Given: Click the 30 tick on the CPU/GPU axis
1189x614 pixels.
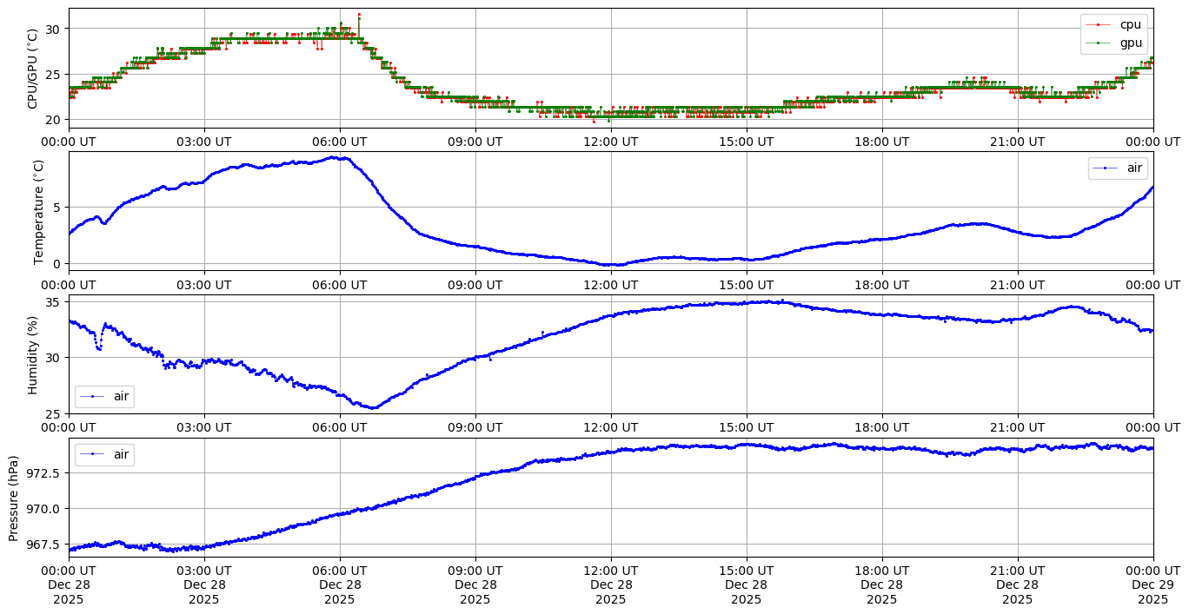Looking at the screenshot, I should click(x=51, y=29).
